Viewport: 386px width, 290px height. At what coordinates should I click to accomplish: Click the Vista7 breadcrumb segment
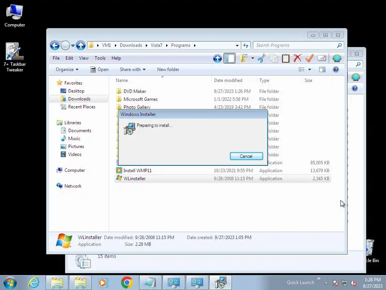[x=156, y=45]
